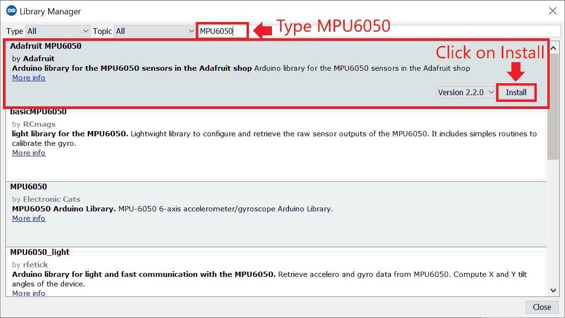
Task: Expand the Version 2.2.0 dropdown
Action: [x=465, y=92]
